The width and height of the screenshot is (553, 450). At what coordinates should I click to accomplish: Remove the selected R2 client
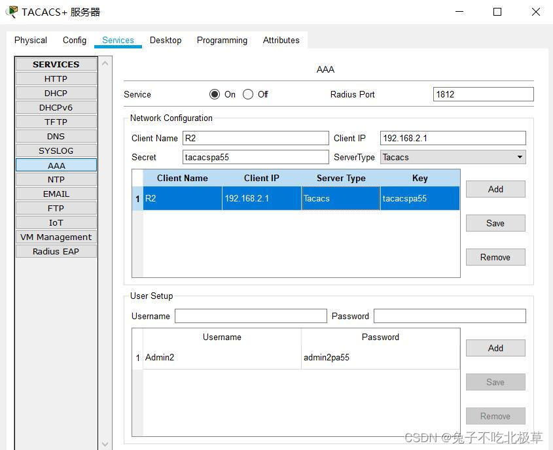[x=495, y=257]
